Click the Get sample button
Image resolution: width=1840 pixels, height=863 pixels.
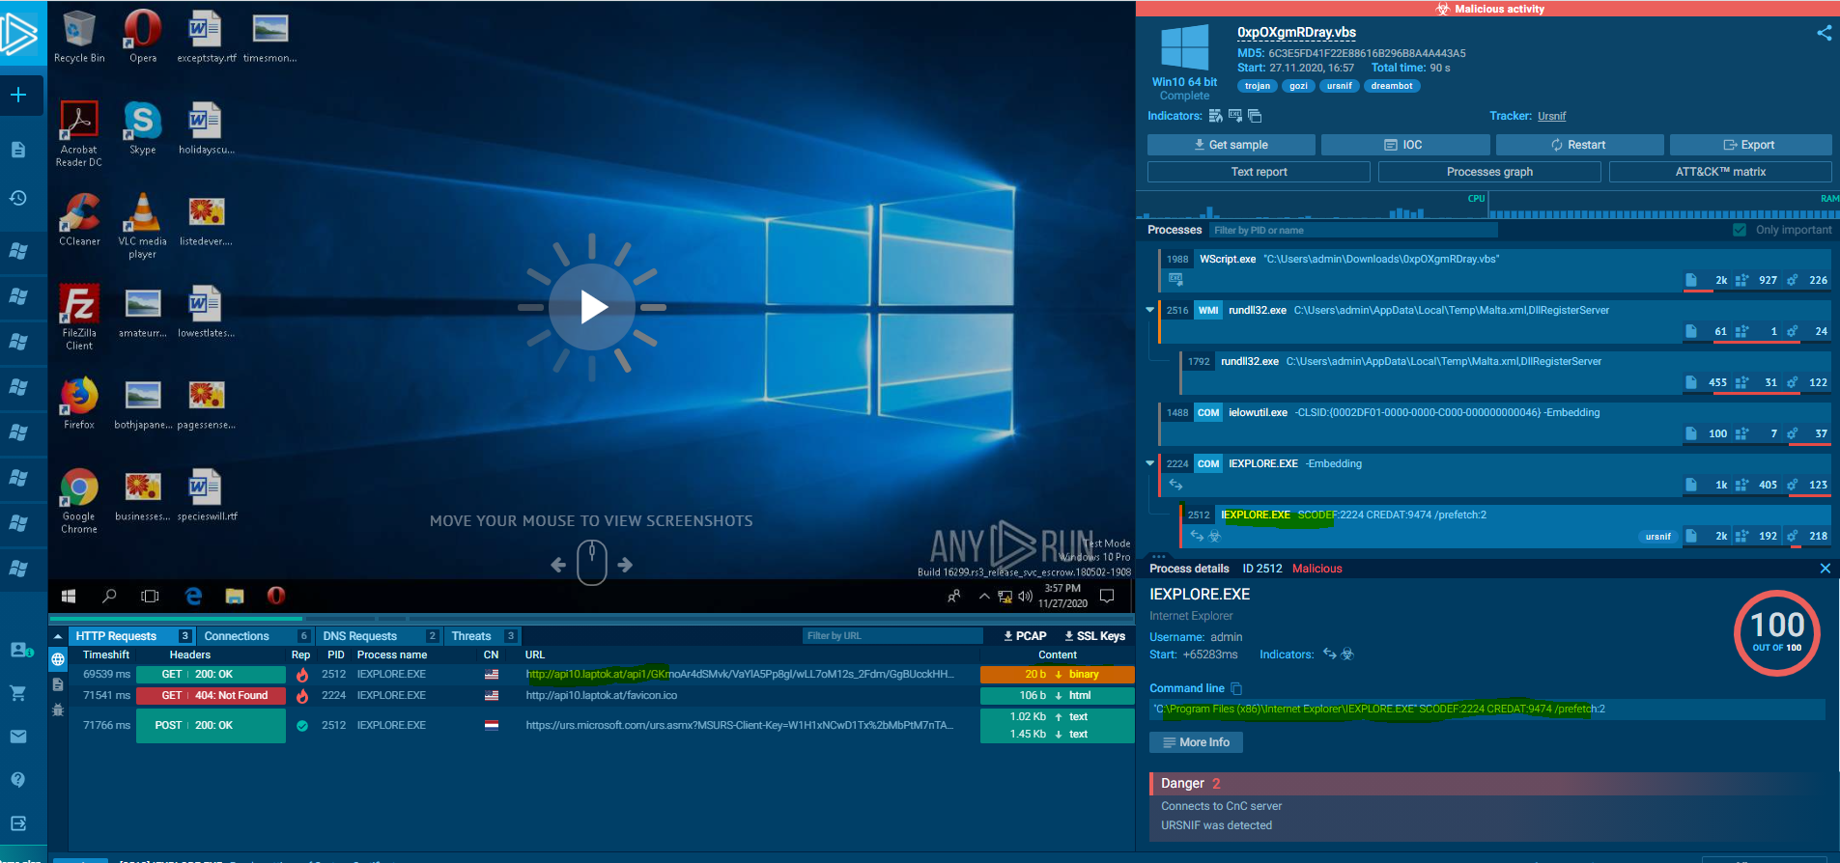pyautogui.click(x=1231, y=145)
